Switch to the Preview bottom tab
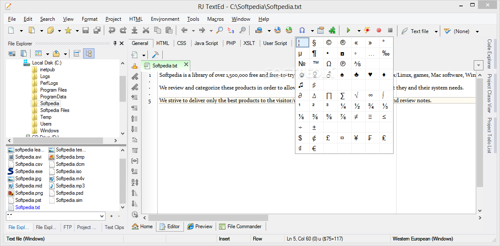The width and height of the screenshot is (500, 246). coord(200,226)
